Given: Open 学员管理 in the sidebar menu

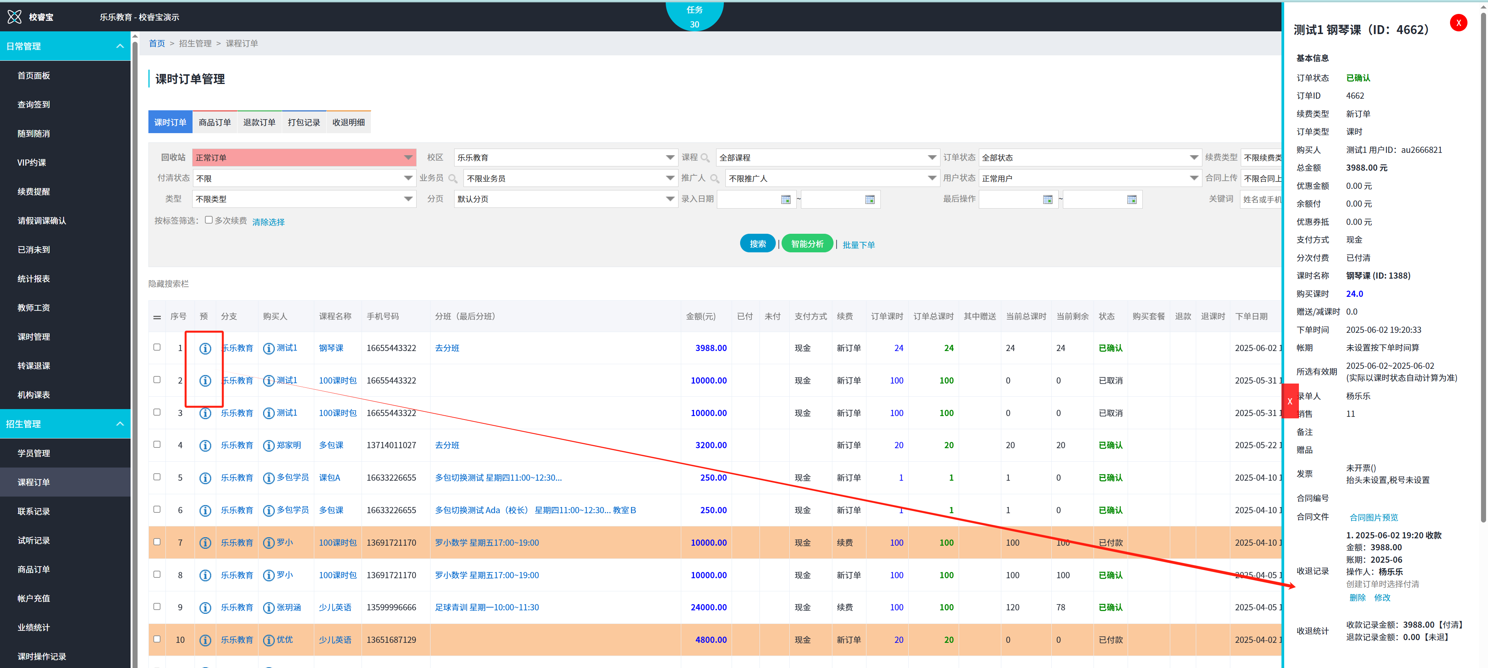Looking at the screenshot, I should pos(33,454).
